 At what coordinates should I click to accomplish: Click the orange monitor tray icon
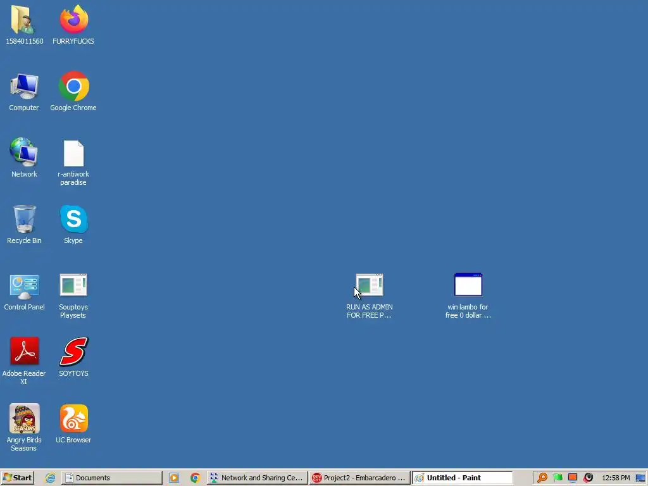pos(573,478)
